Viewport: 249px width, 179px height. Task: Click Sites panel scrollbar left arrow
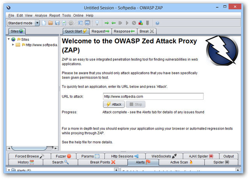tap(9, 148)
